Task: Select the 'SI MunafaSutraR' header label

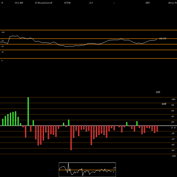Action: tap(44, 3)
